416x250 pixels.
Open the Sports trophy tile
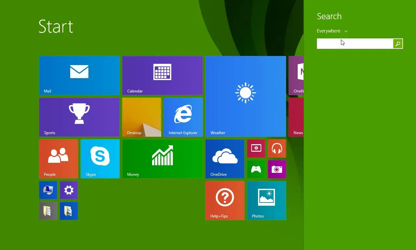(79, 117)
